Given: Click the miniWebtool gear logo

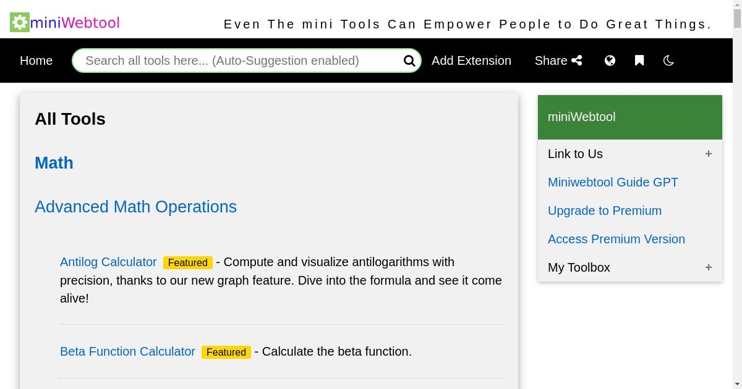Looking at the screenshot, I should pos(19,22).
